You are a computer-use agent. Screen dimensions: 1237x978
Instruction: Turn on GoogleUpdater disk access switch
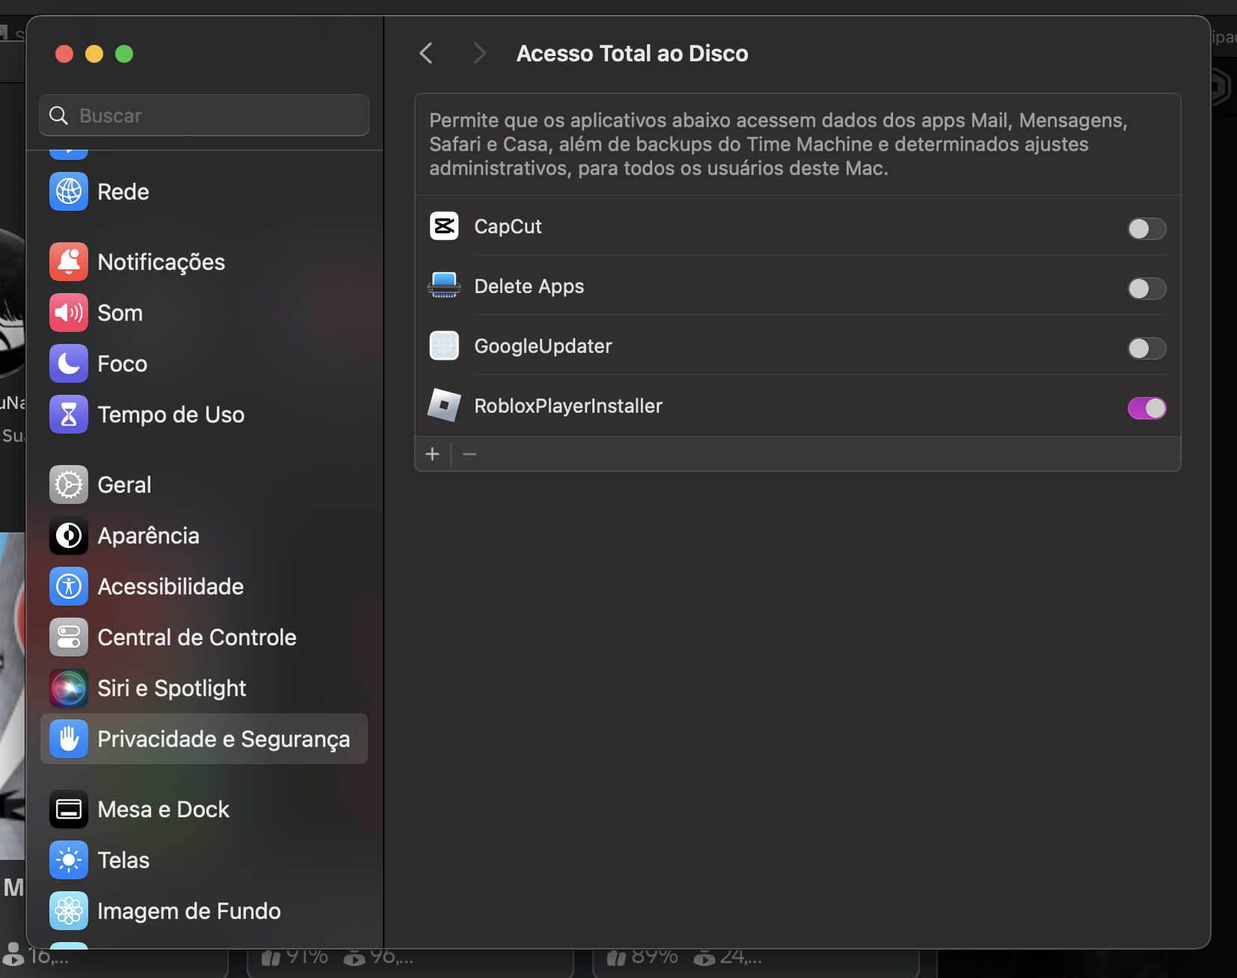point(1147,348)
